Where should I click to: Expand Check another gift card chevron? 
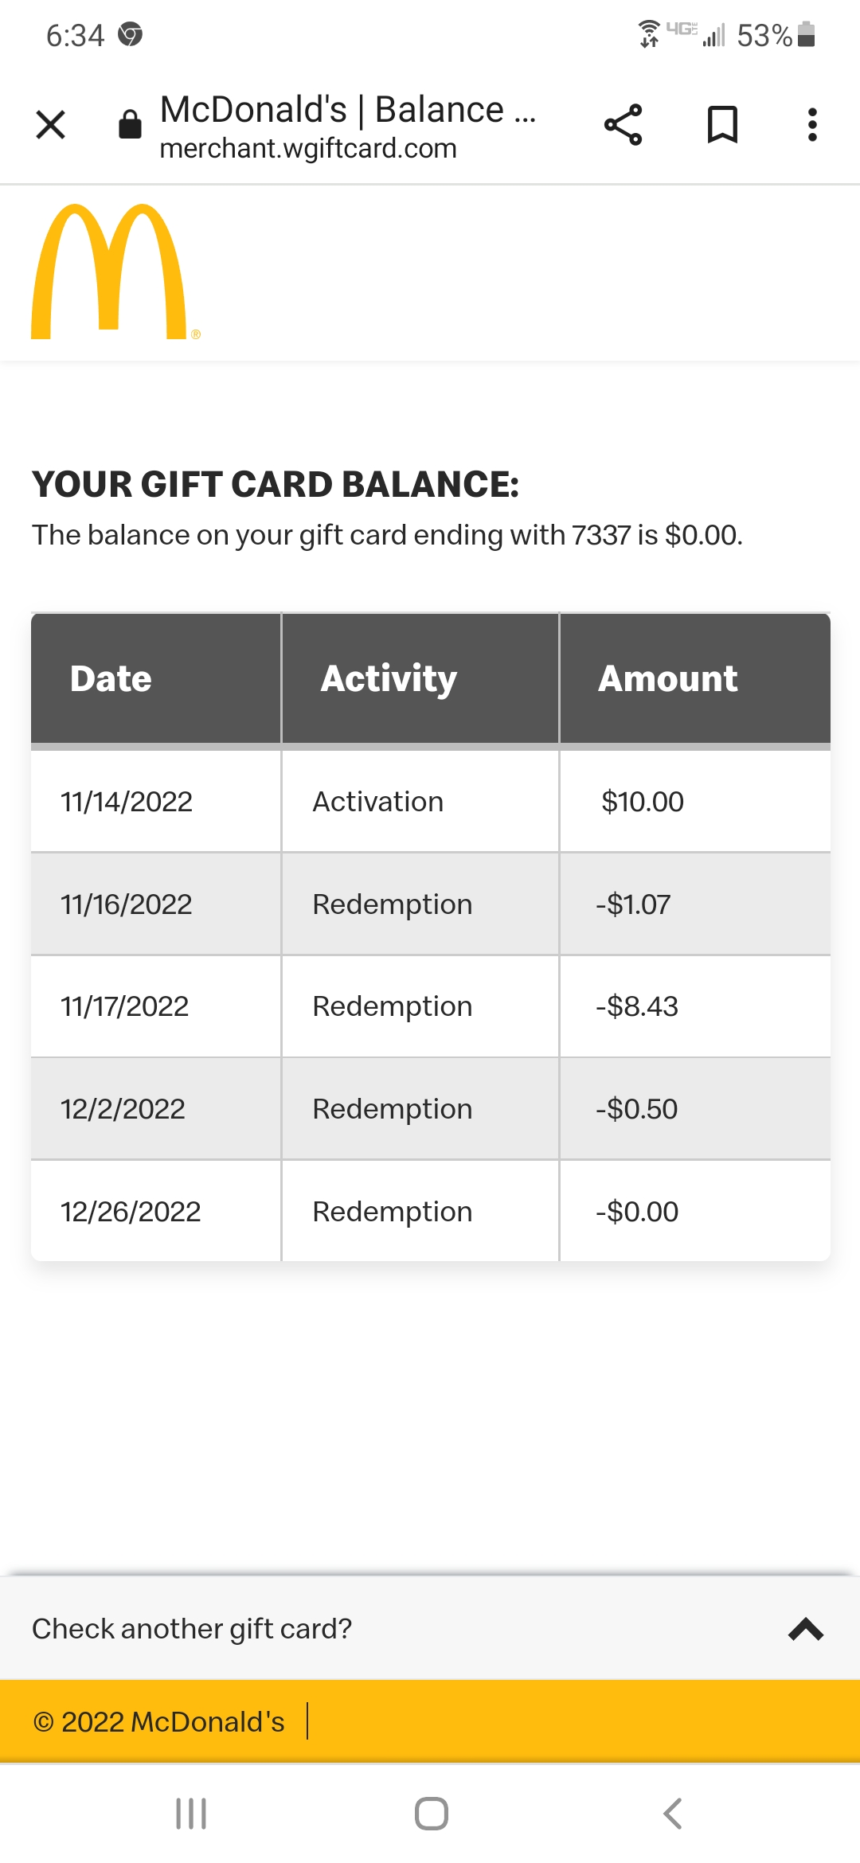pyautogui.click(x=805, y=1629)
